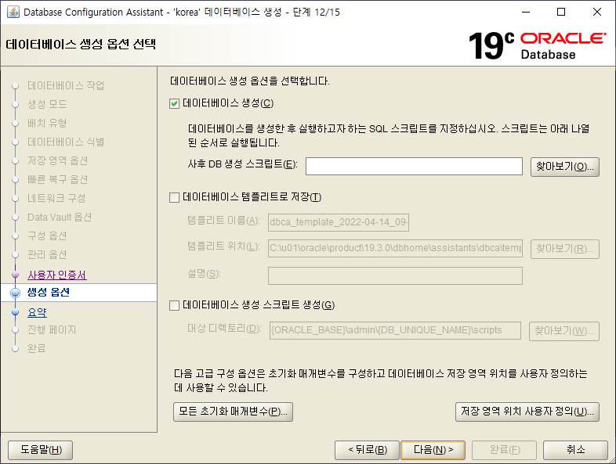The width and height of the screenshot is (616, 464).
Task: Toggle the 데이터베이스 생성(C) checkbox
Action: click(x=174, y=103)
